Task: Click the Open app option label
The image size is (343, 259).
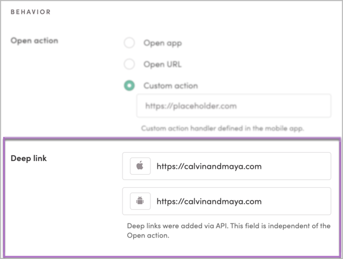Action: click(162, 43)
